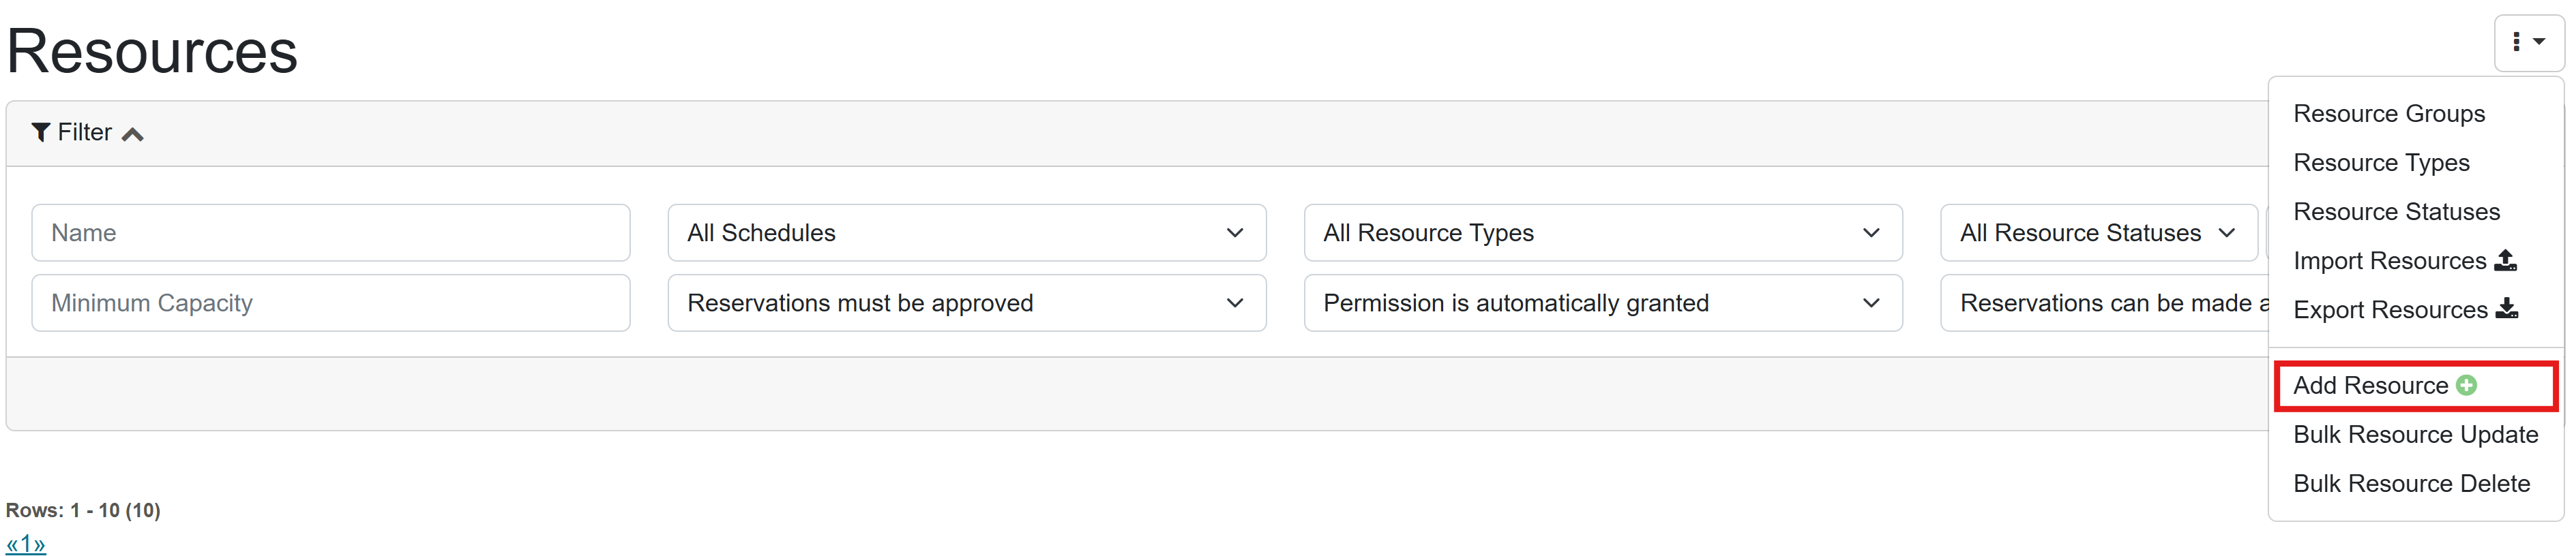Image resolution: width=2576 pixels, height=556 pixels.
Task: Focus the Minimum Capacity input field
Action: click(330, 303)
